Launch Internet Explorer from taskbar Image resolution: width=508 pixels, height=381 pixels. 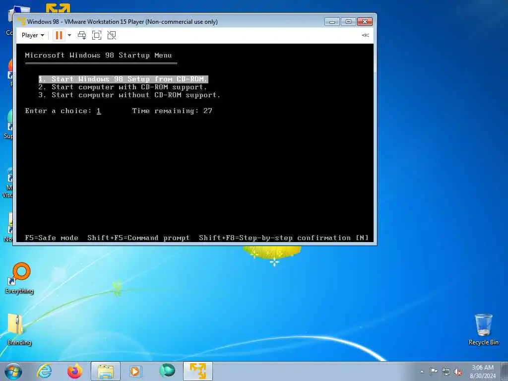pos(44,371)
